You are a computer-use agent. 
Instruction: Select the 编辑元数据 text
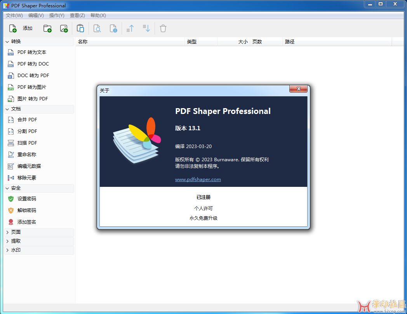pos(29,166)
